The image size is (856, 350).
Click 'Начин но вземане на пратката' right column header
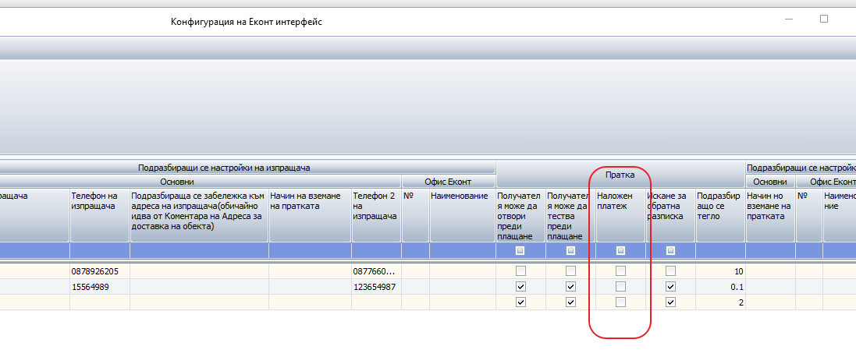click(x=770, y=215)
